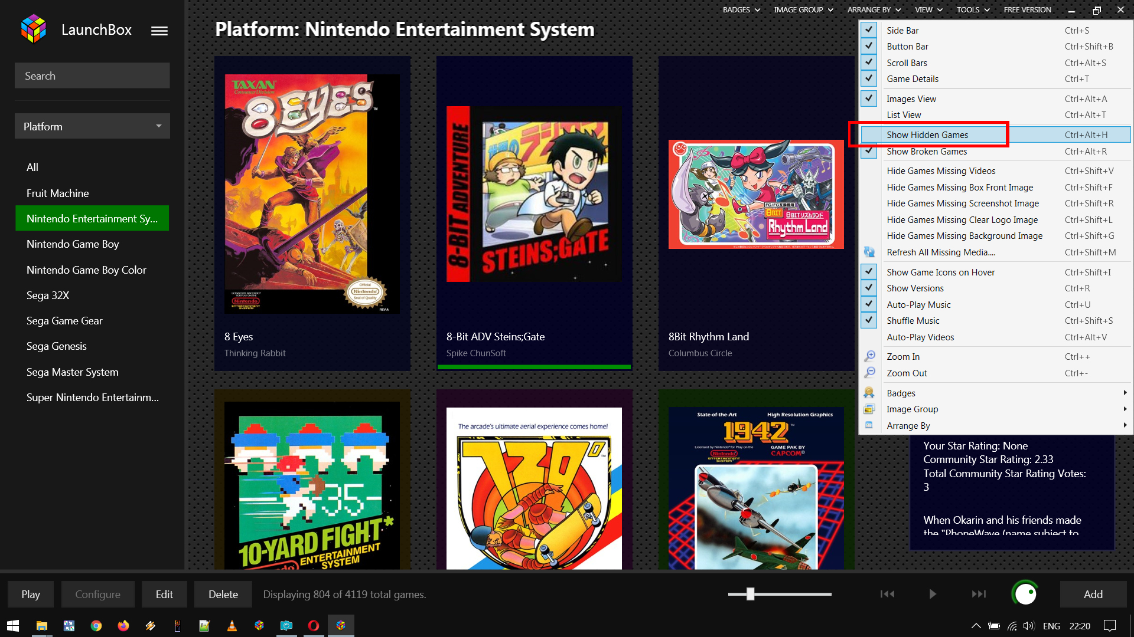1134x637 pixels.
Task: Toggle Scroll Bars option
Action: pos(995,63)
